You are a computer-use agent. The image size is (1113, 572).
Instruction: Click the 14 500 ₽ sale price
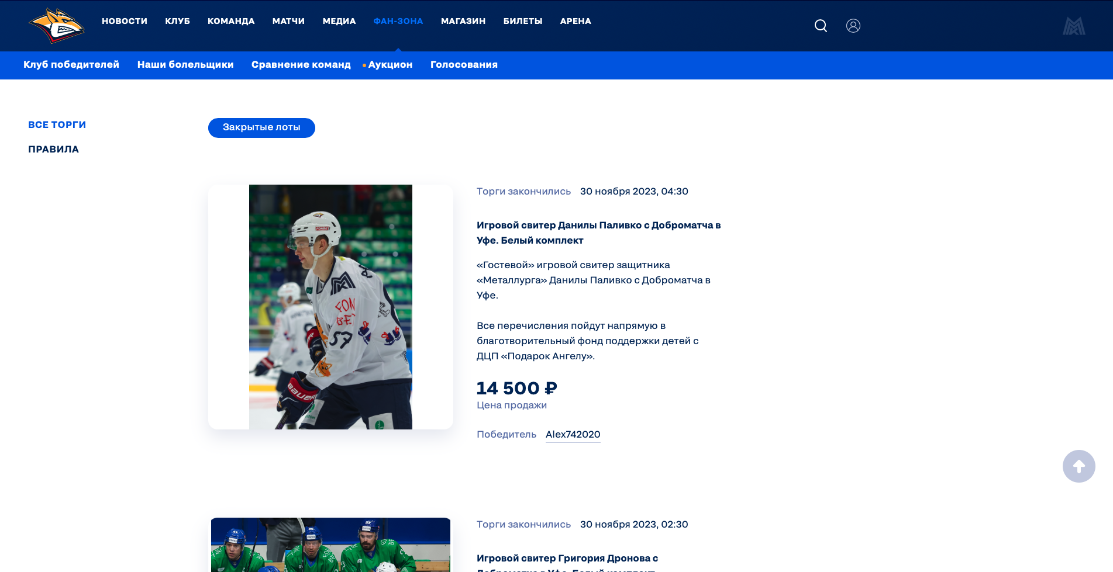pyautogui.click(x=517, y=388)
